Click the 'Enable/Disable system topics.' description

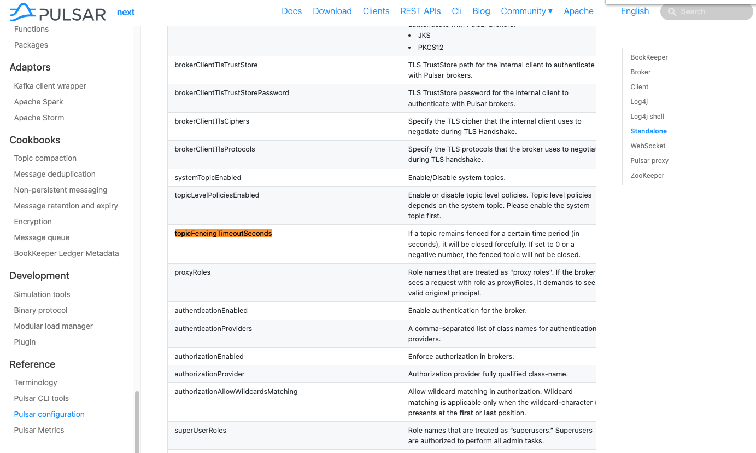pos(456,178)
